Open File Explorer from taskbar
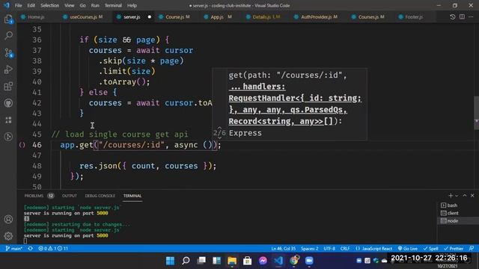Viewport: 479px width, 269px height. [x=232, y=261]
